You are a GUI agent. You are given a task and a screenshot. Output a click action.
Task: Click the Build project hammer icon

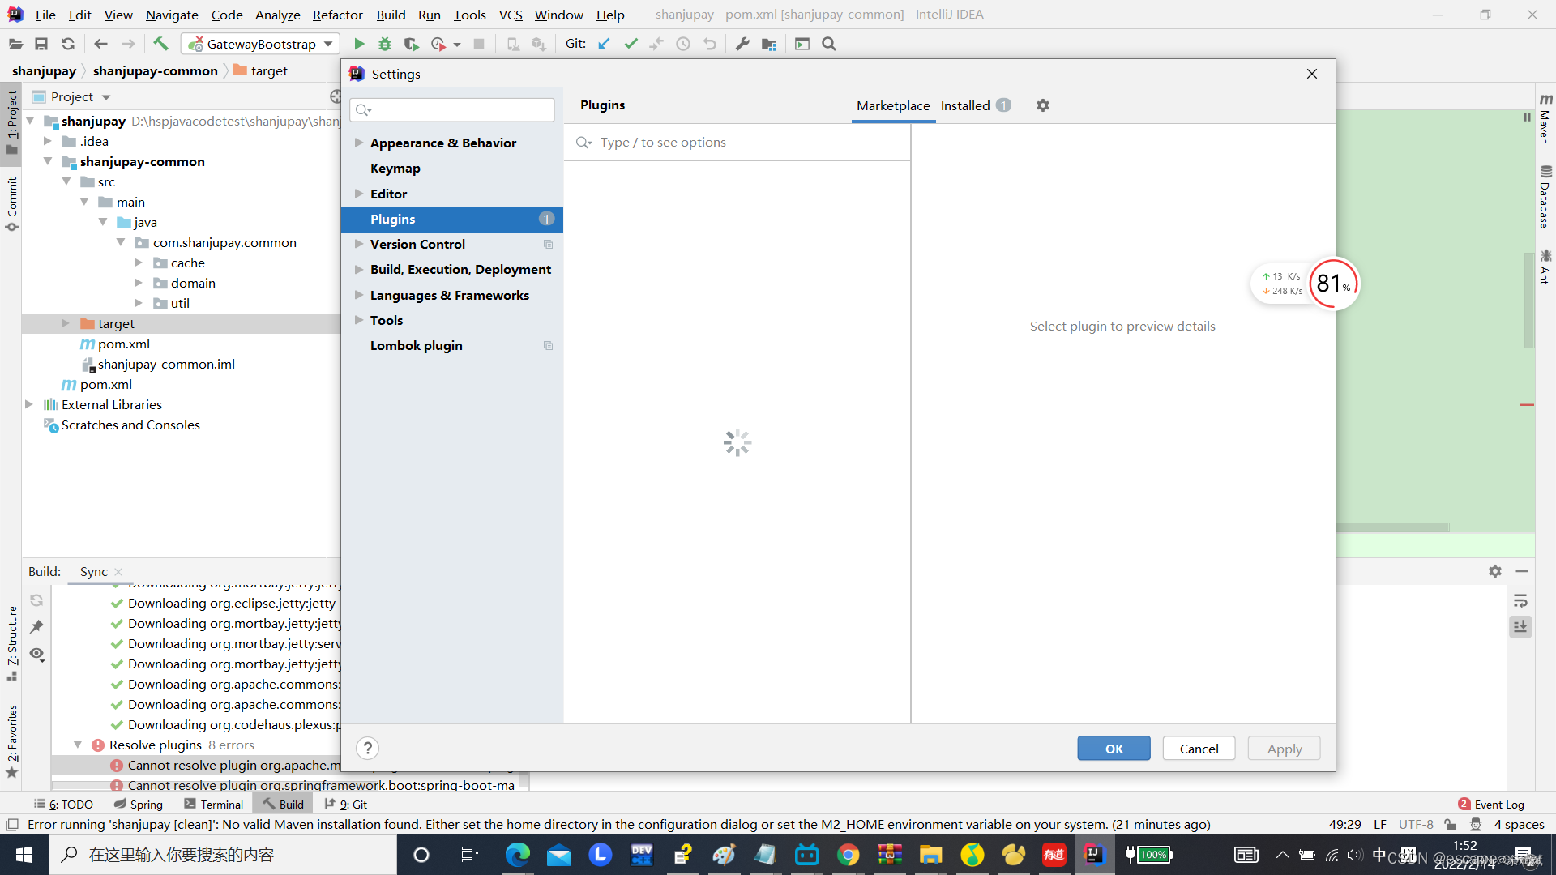[161, 43]
